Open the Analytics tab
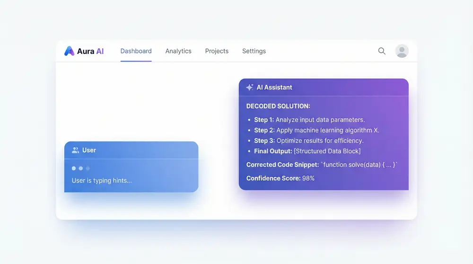This screenshot has height=264, width=473. click(178, 51)
